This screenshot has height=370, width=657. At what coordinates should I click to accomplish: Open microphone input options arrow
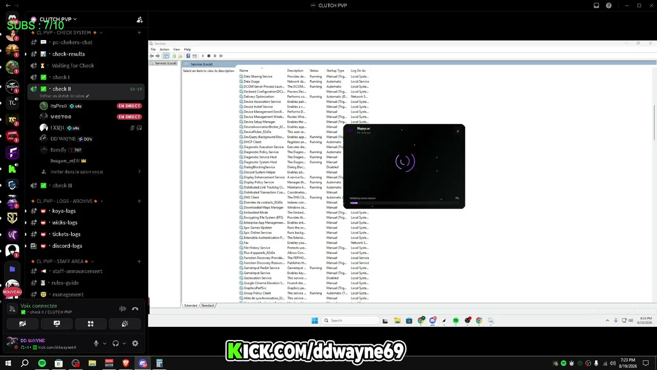pos(105,343)
